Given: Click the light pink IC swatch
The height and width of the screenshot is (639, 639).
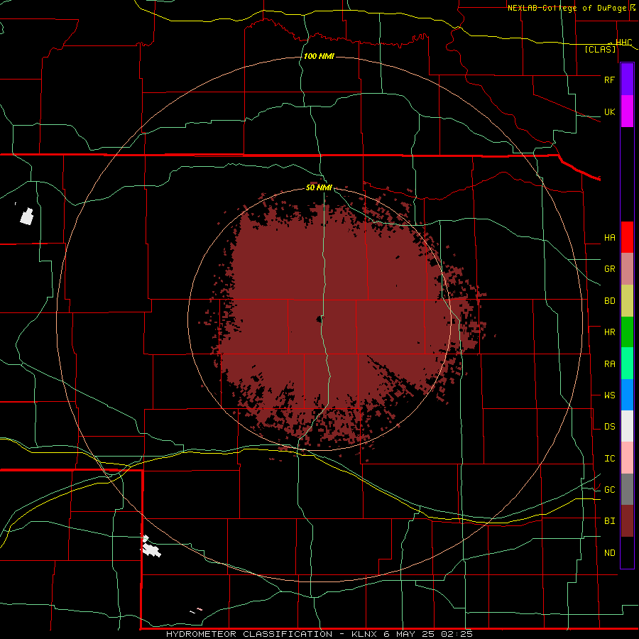Looking at the screenshot, I should (x=627, y=458).
